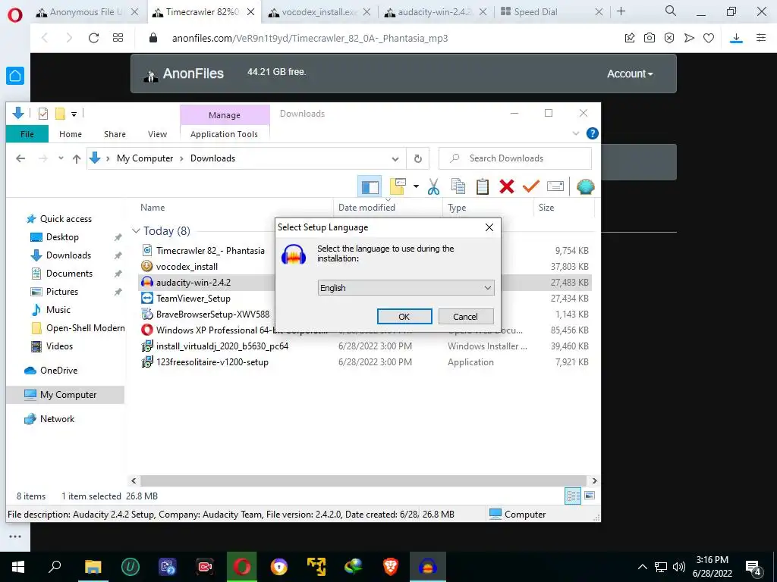Image resolution: width=777 pixels, height=582 pixels.
Task: Open the Application Tools tab
Action: [x=224, y=134]
